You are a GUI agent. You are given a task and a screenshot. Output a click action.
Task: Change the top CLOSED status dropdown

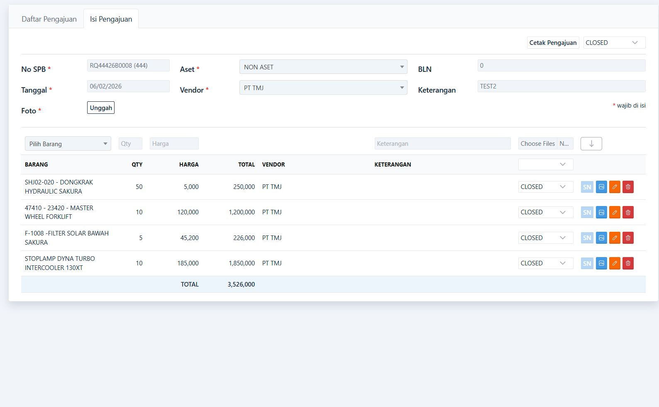point(614,43)
